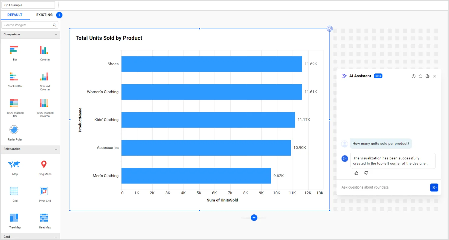This screenshot has height=240, width=449.
Task: Switch to the DEFAULT tab
Action: click(15, 15)
